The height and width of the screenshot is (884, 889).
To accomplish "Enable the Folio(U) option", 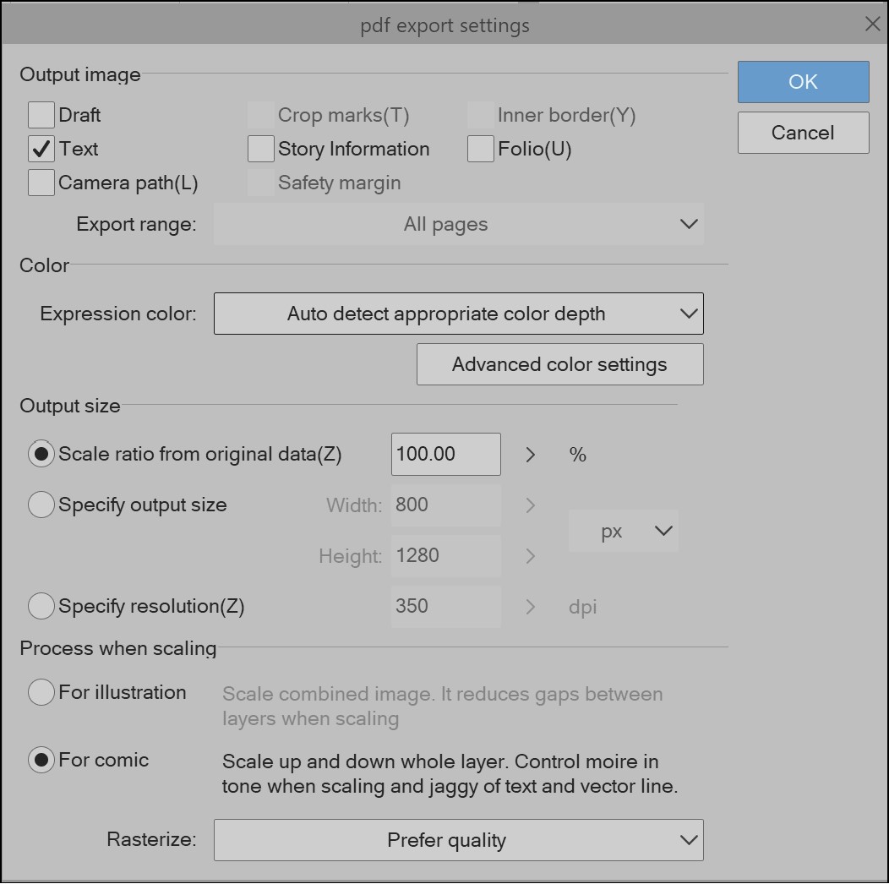I will click(x=480, y=149).
